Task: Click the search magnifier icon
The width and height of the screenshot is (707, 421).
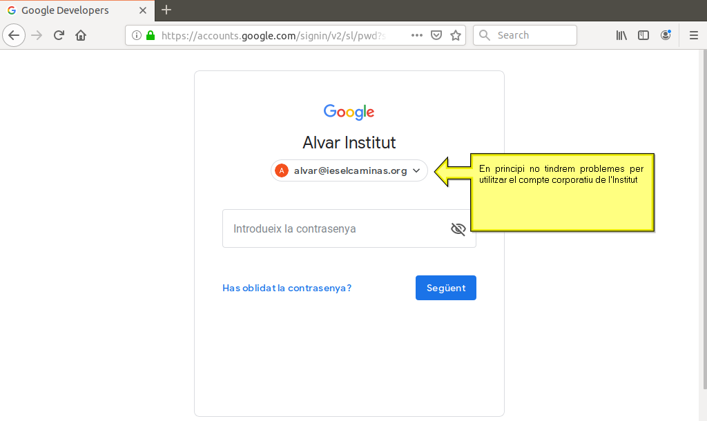Action: point(484,35)
